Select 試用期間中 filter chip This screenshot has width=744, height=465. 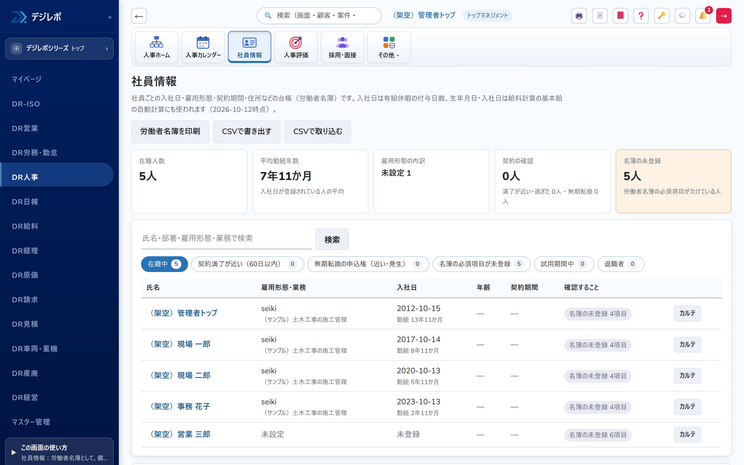point(564,264)
